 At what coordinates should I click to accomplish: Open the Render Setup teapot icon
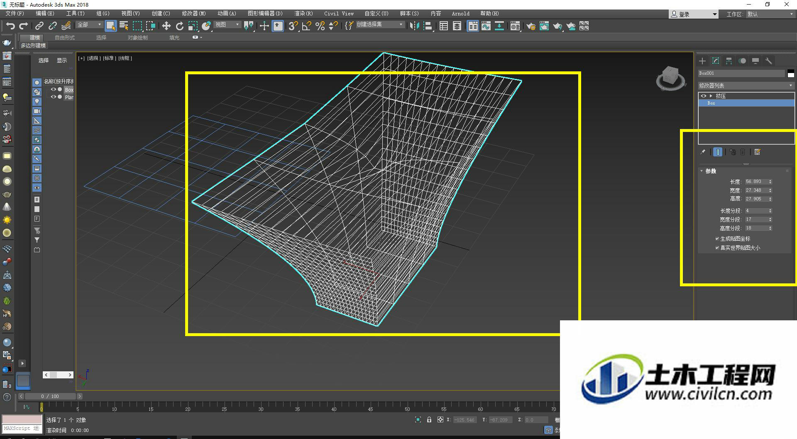pos(531,26)
